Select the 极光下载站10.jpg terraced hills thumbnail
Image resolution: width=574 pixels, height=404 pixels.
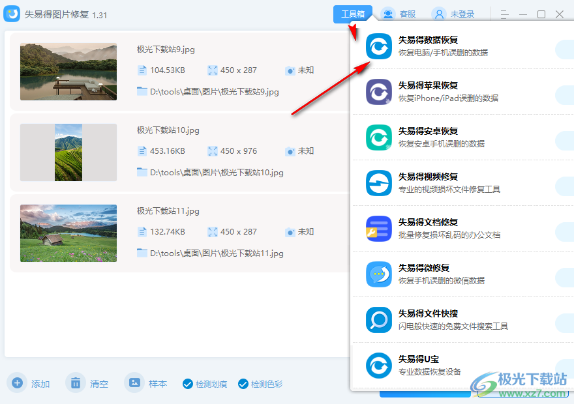[x=68, y=152]
